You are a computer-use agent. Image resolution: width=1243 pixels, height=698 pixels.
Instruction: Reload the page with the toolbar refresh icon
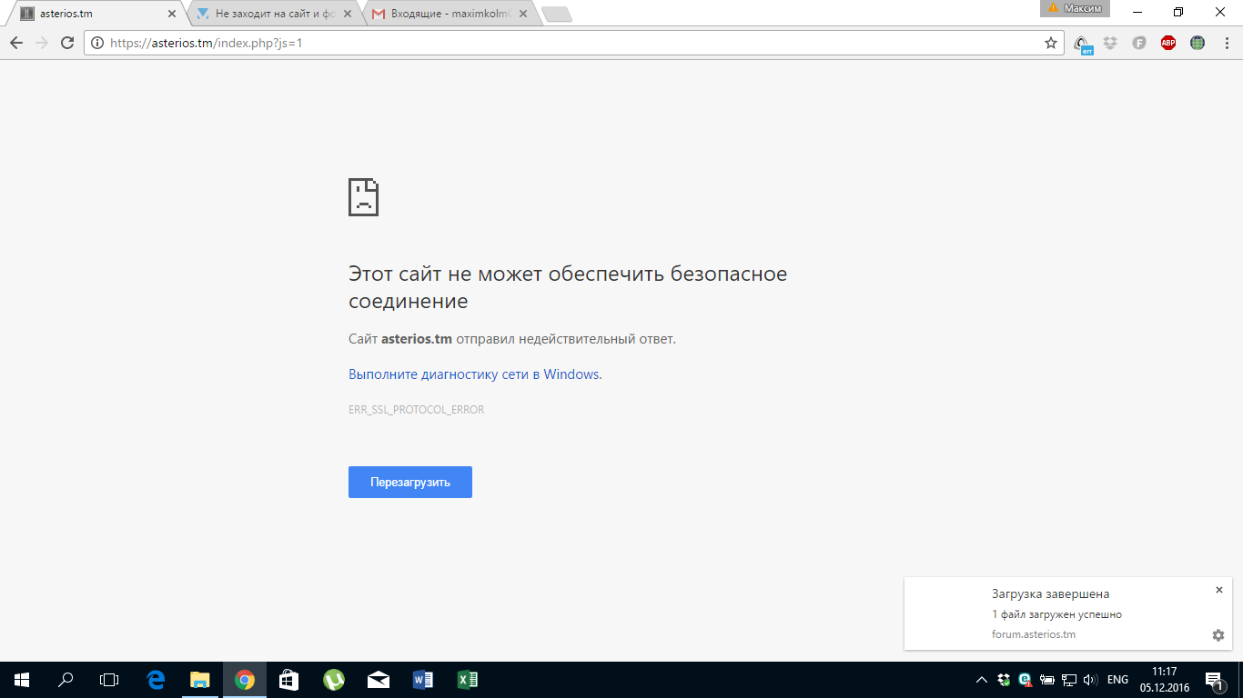66,43
